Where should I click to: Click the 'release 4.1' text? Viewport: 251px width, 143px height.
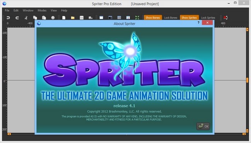click(124, 106)
